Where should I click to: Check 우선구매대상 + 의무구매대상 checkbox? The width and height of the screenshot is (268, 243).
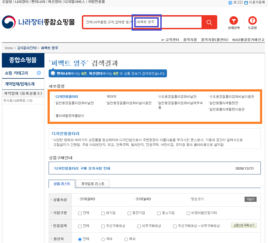[175, 226]
